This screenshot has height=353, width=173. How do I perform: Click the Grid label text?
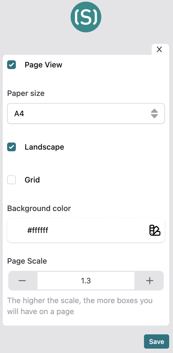[32, 180]
